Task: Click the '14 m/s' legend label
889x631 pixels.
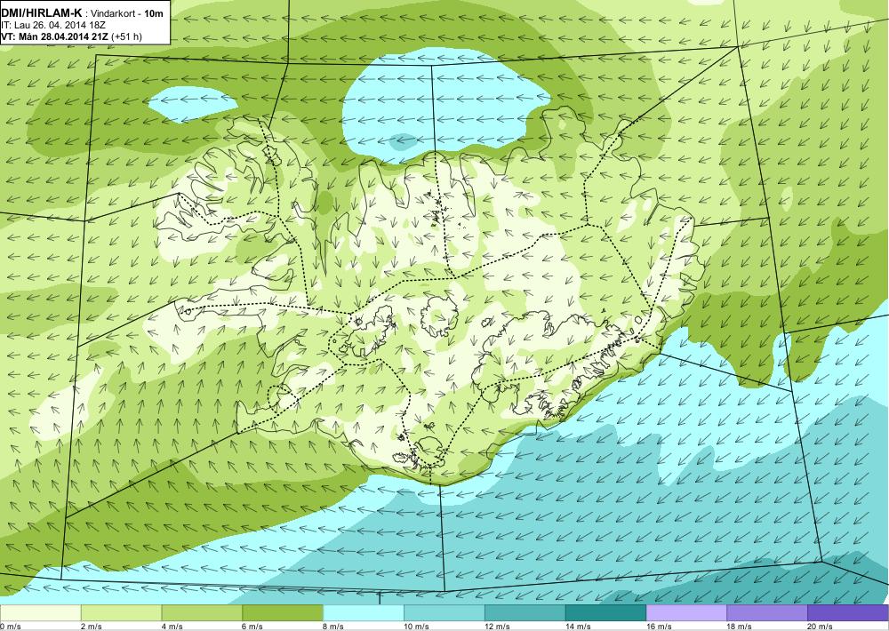Action: coord(579,627)
